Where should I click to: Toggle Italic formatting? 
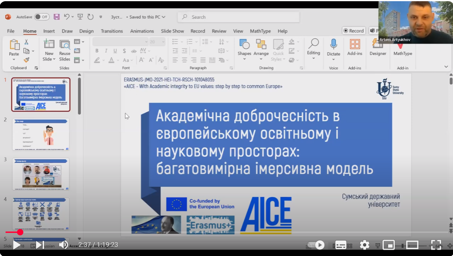point(106,51)
